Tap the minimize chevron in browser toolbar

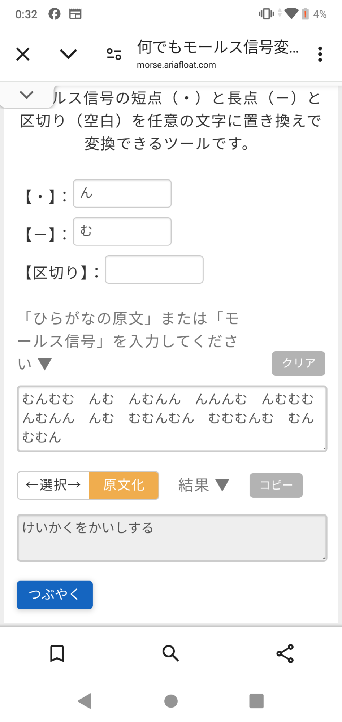pyautogui.click(x=68, y=54)
